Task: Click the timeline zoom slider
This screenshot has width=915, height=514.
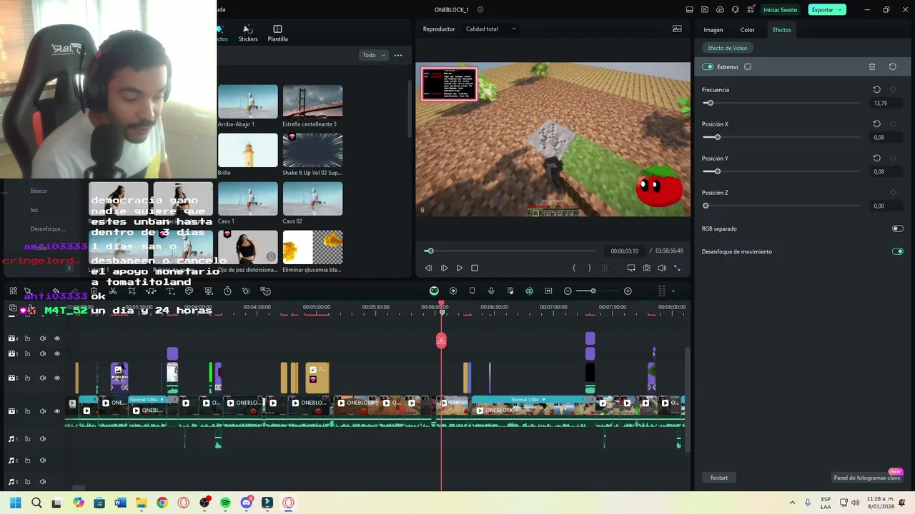Action: click(x=595, y=291)
